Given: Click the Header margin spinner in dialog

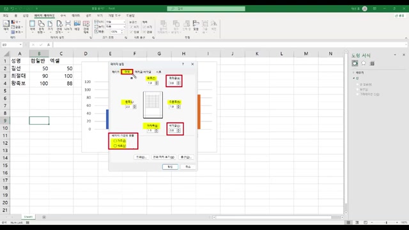Looking at the screenshot, I should (178, 83).
